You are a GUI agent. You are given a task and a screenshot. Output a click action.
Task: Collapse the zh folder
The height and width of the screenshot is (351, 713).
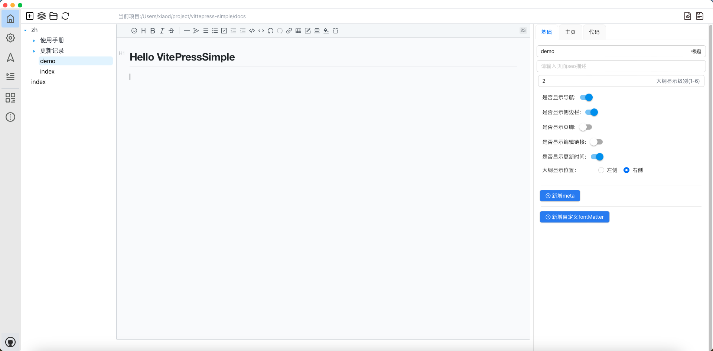point(25,30)
